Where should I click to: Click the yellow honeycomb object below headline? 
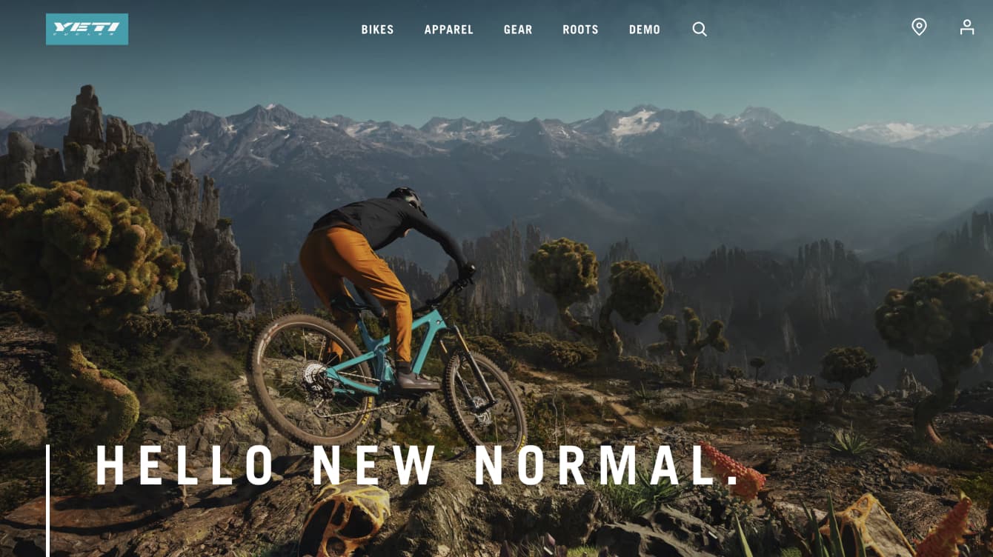coord(344,517)
